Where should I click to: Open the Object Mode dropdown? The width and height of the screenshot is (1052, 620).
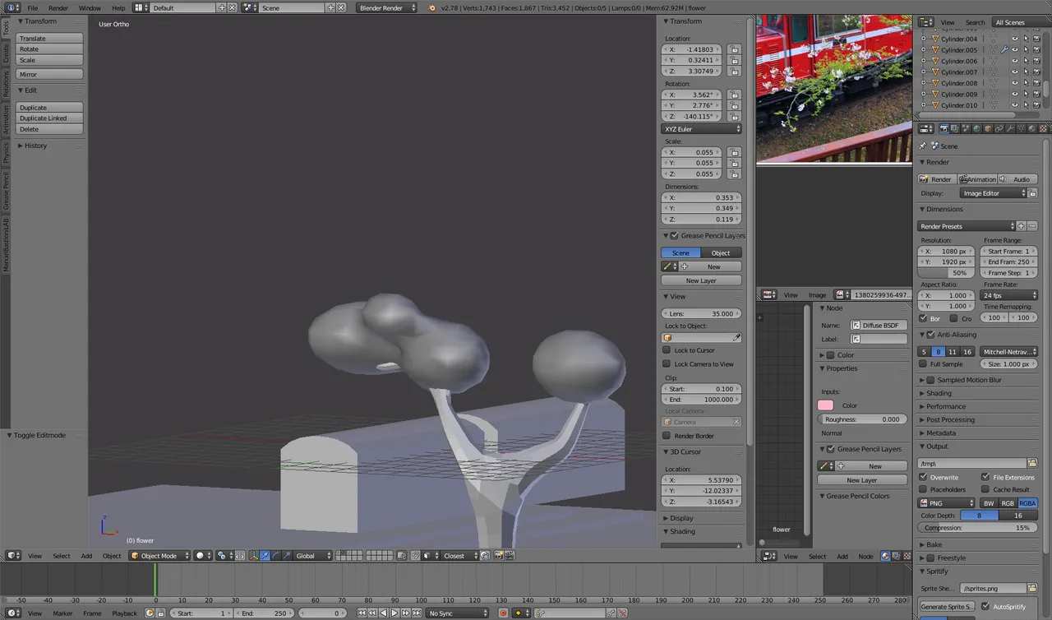pos(159,556)
